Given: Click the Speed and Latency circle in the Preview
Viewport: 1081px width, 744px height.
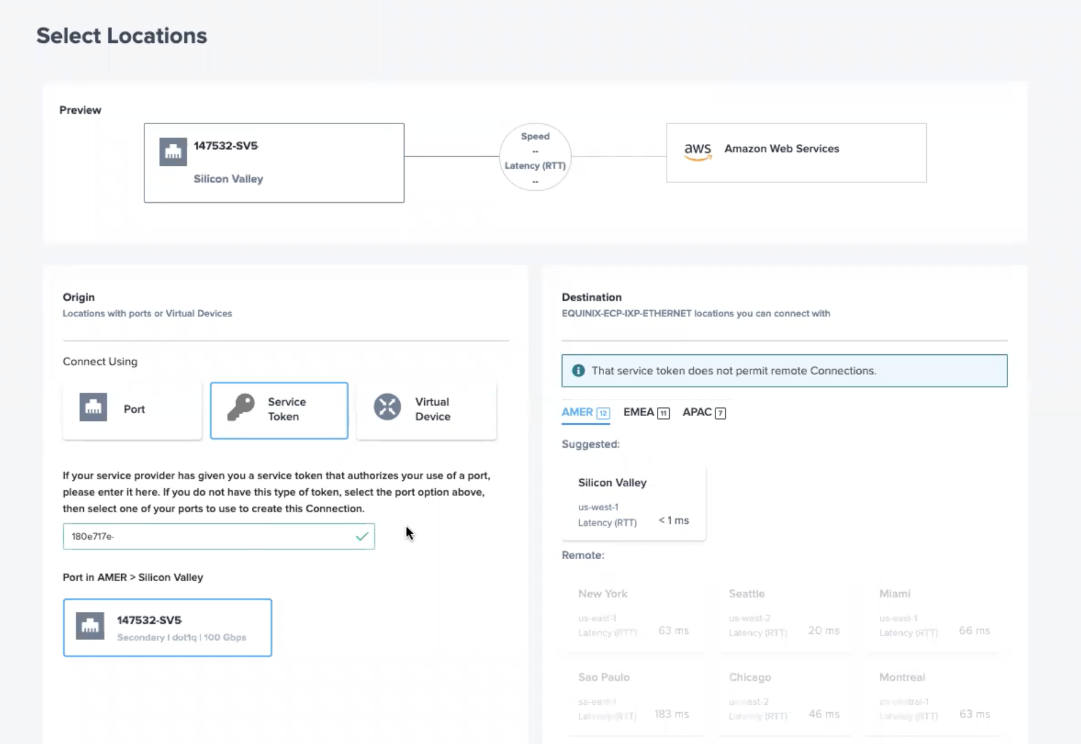Looking at the screenshot, I should coord(535,157).
